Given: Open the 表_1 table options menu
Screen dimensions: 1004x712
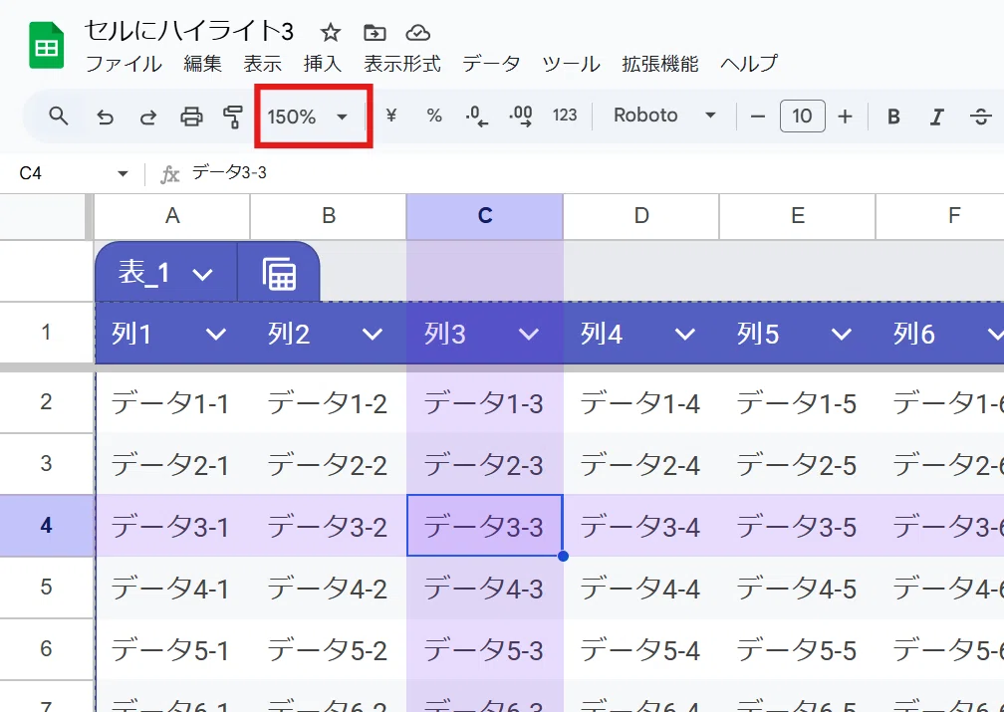Looking at the screenshot, I should coord(202,275).
